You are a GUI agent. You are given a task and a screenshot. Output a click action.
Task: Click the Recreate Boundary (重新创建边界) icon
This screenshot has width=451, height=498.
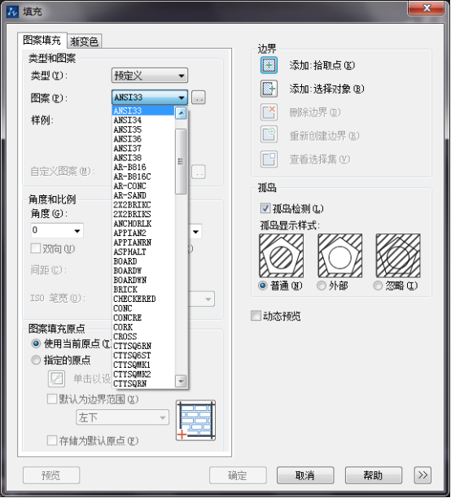269,136
